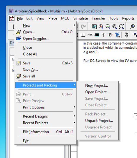This screenshot has height=158, width=137.
Task: Click the Zoom Fit to Page icon
Action: 121,27
